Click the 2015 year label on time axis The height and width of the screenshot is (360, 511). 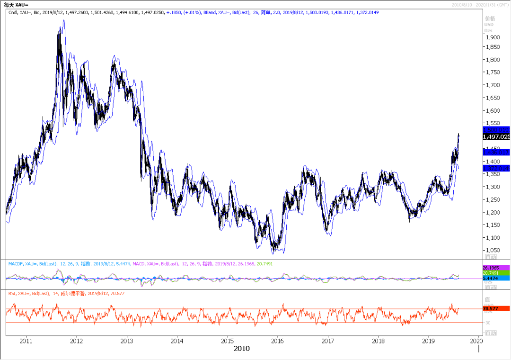click(x=227, y=341)
